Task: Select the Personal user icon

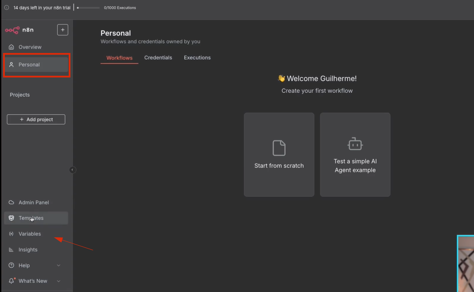Action: click(11, 64)
